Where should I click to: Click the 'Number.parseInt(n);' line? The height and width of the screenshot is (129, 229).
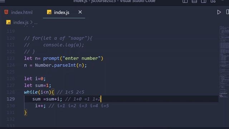[x=55, y=65]
